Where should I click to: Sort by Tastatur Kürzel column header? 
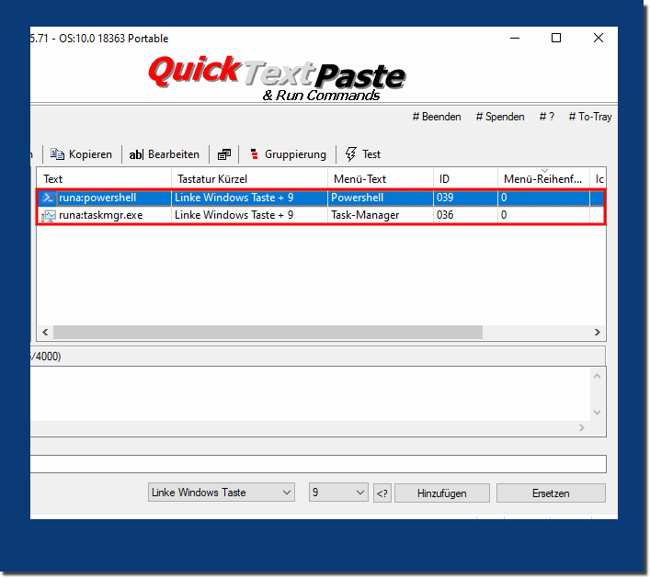[x=249, y=179]
